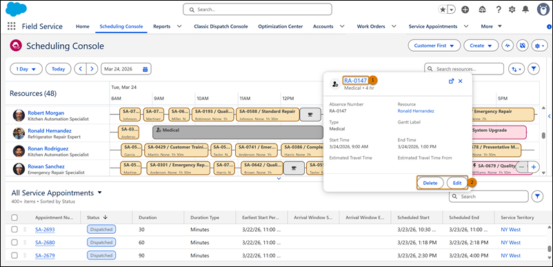Open the resource sort order dropdown
The image size is (553, 267).
(x=516, y=69)
